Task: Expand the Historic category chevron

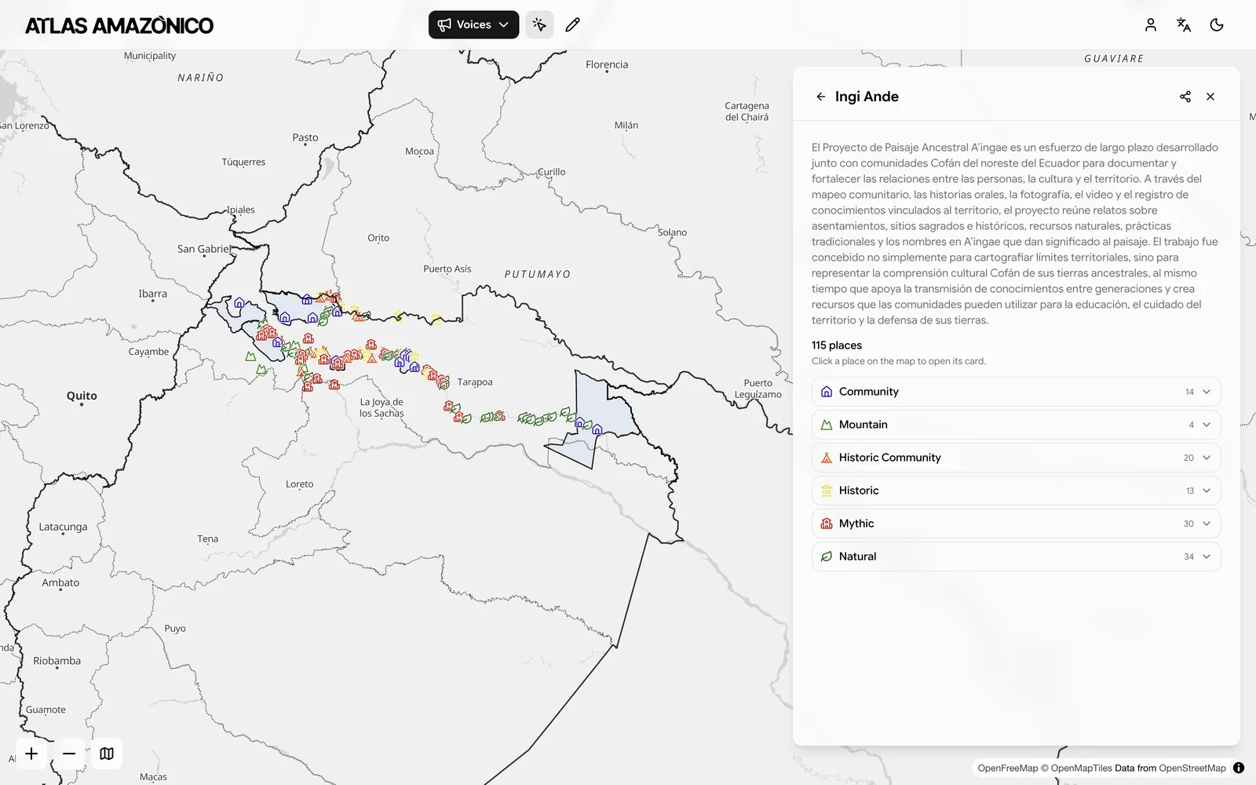Action: point(1207,491)
